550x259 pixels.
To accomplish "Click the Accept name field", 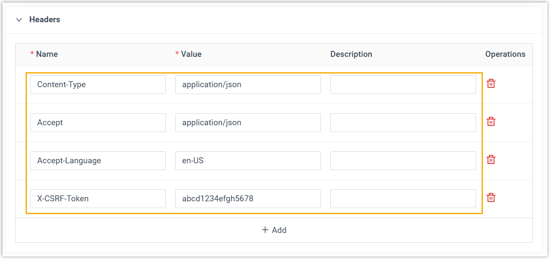I will tap(98, 123).
